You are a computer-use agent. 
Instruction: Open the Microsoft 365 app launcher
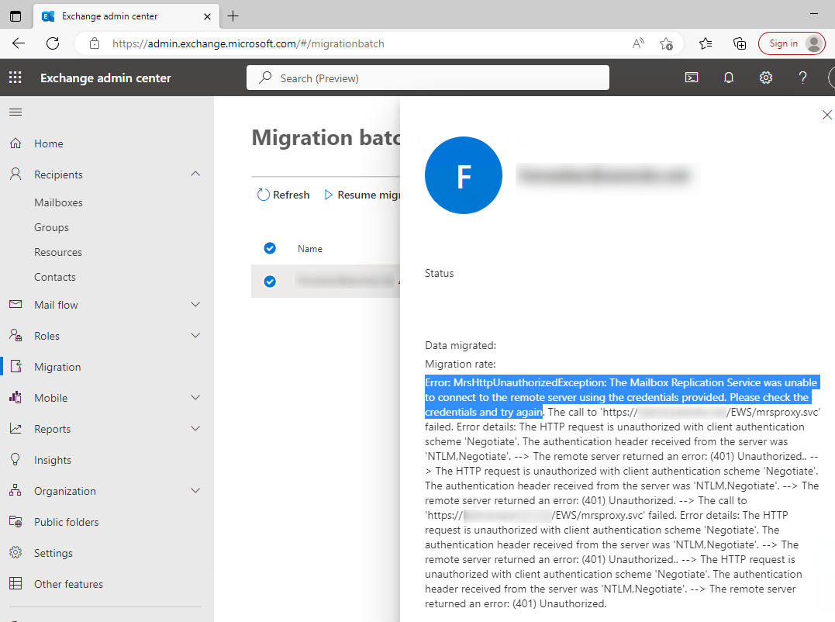click(x=14, y=78)
